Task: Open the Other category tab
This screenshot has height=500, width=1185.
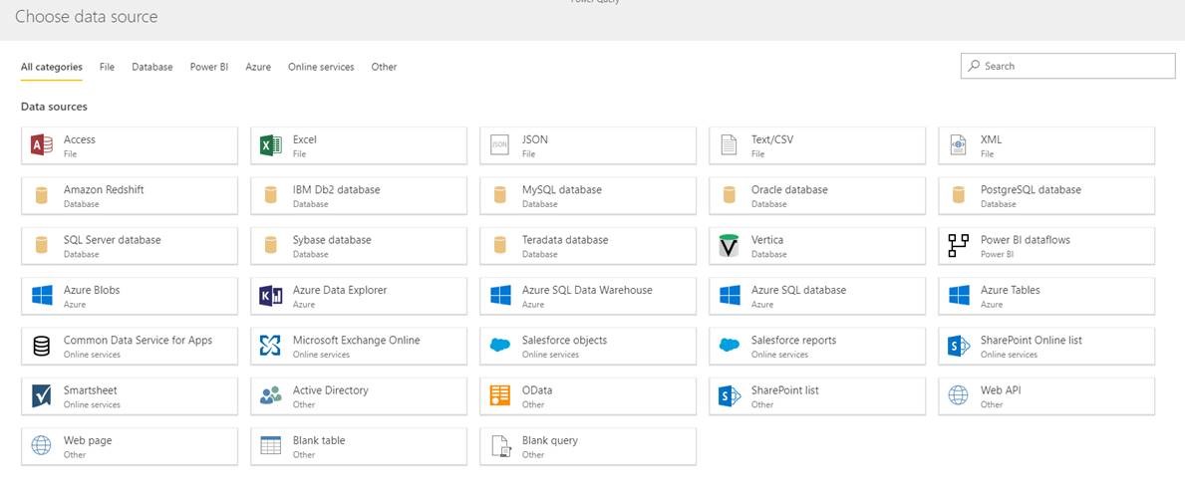Action: [x=384, y=67]
